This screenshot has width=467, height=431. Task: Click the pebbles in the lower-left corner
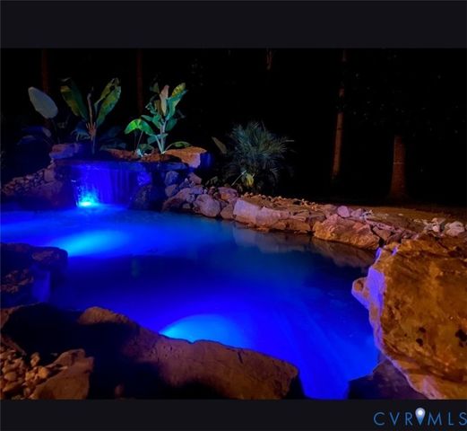tap(18, 371)
